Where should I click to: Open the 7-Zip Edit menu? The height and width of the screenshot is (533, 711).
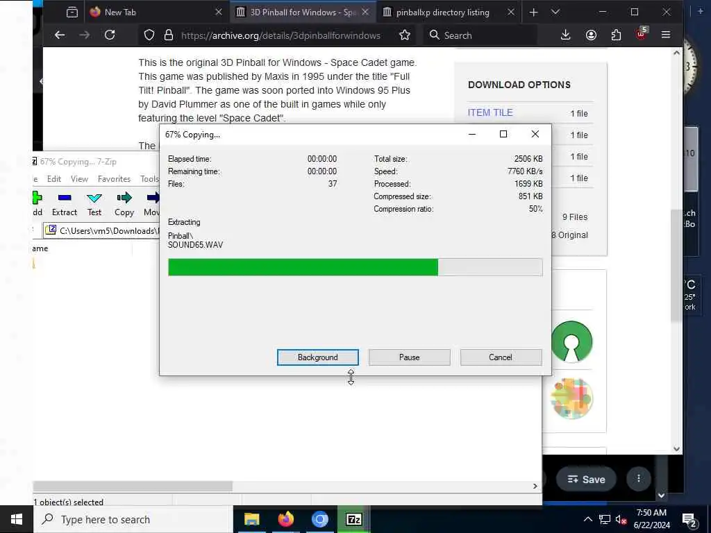point(54,179)
